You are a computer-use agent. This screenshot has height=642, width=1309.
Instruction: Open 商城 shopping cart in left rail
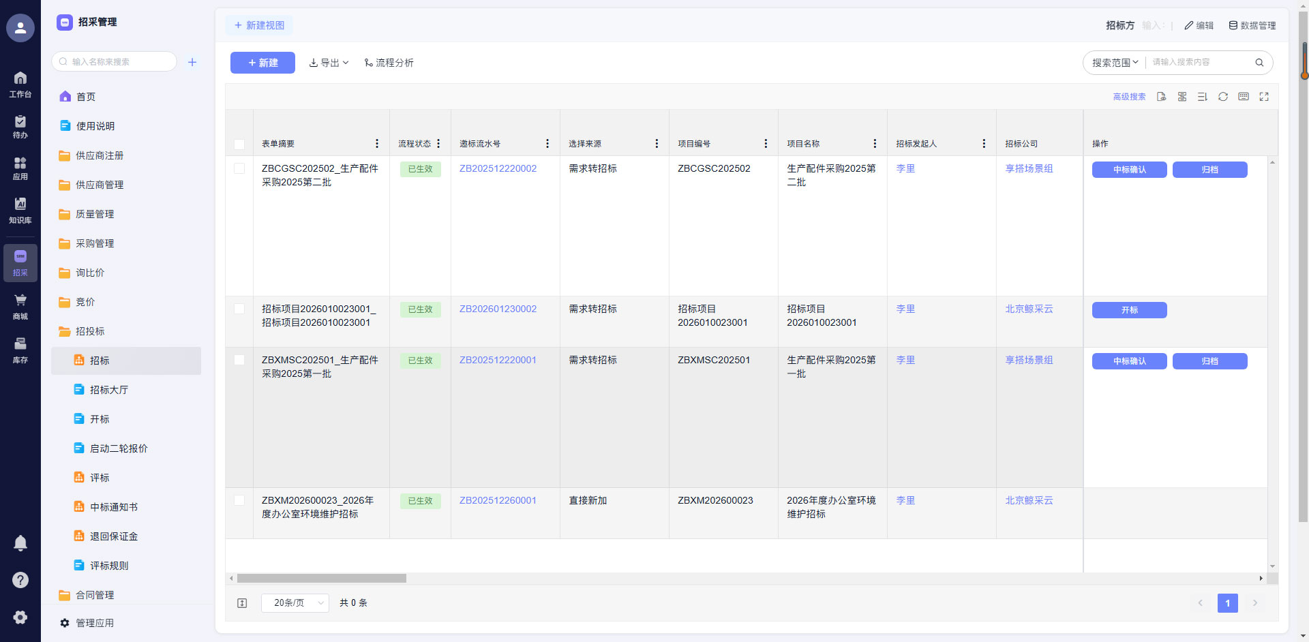coord(20,306)
